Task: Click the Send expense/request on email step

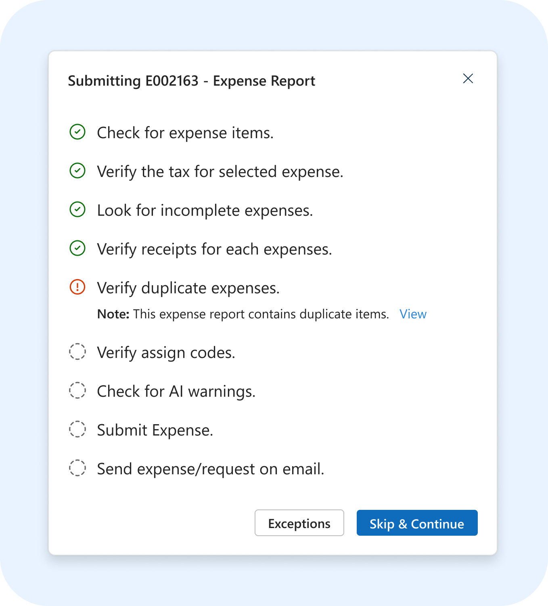Action: coord(210,468)
